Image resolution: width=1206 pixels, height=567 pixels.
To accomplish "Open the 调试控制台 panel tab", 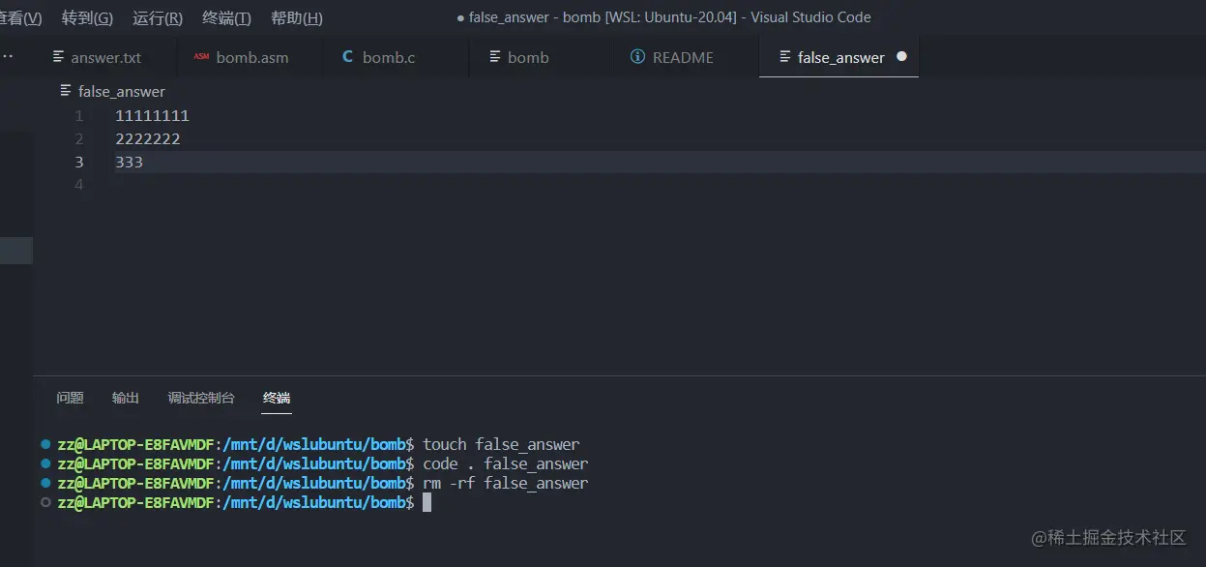I will point(201,398).
